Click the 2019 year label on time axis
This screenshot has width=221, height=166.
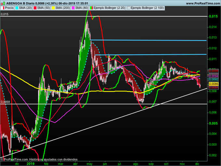click(31, 164)
